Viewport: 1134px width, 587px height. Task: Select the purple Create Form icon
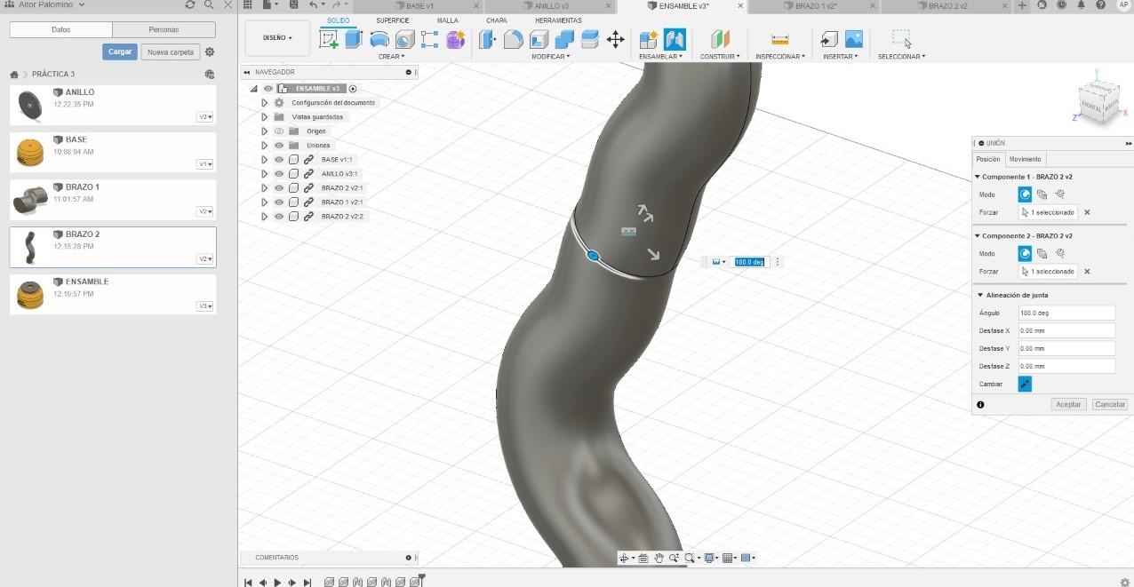click(456, 39)
